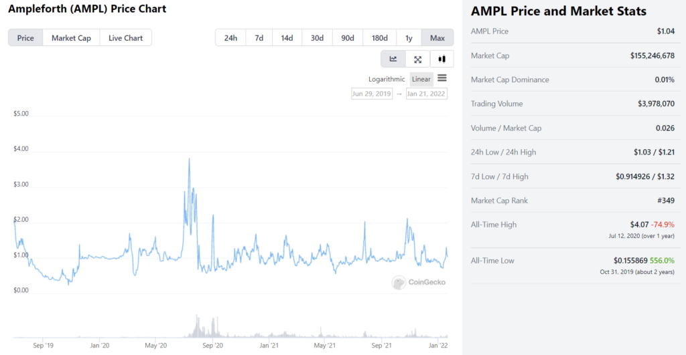The height and width of the screenshot is (355, 686).
Task: Show the 1y price range
Action: [x=409, y=38]
